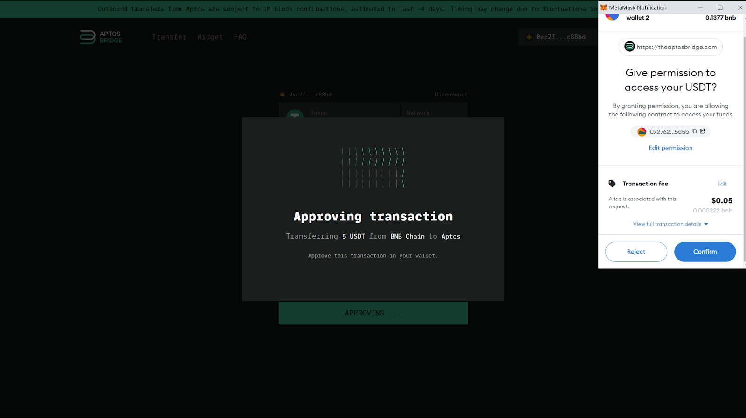Click the theaptosbridge.com site icon
This screenshot has height=418, width=746.
(x=629, y=47)
